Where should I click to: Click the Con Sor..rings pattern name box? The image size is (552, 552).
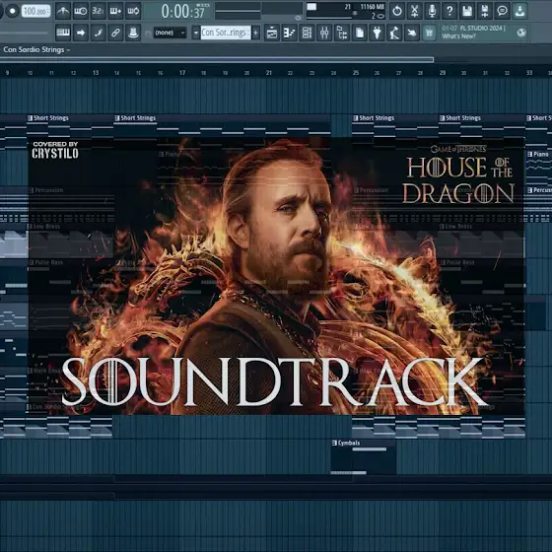(x=226, y=33)
